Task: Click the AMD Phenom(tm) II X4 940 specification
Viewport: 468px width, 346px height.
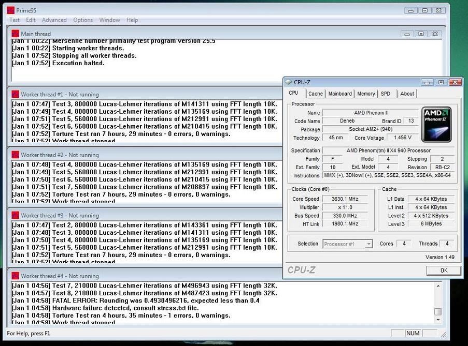Action: pyautogui.click(x=389, y=151)
